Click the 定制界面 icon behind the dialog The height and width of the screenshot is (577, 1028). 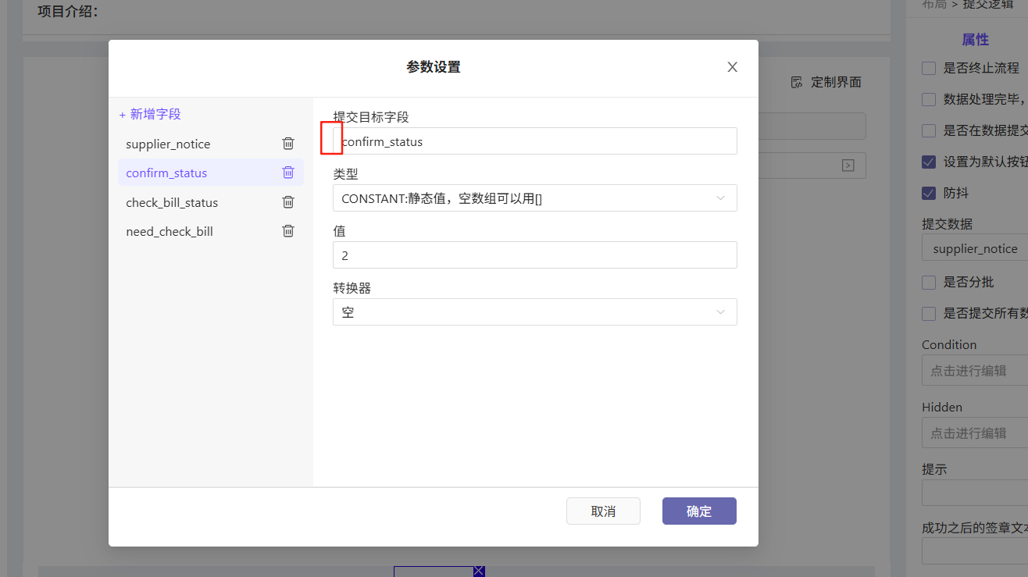tap(797, 82)
